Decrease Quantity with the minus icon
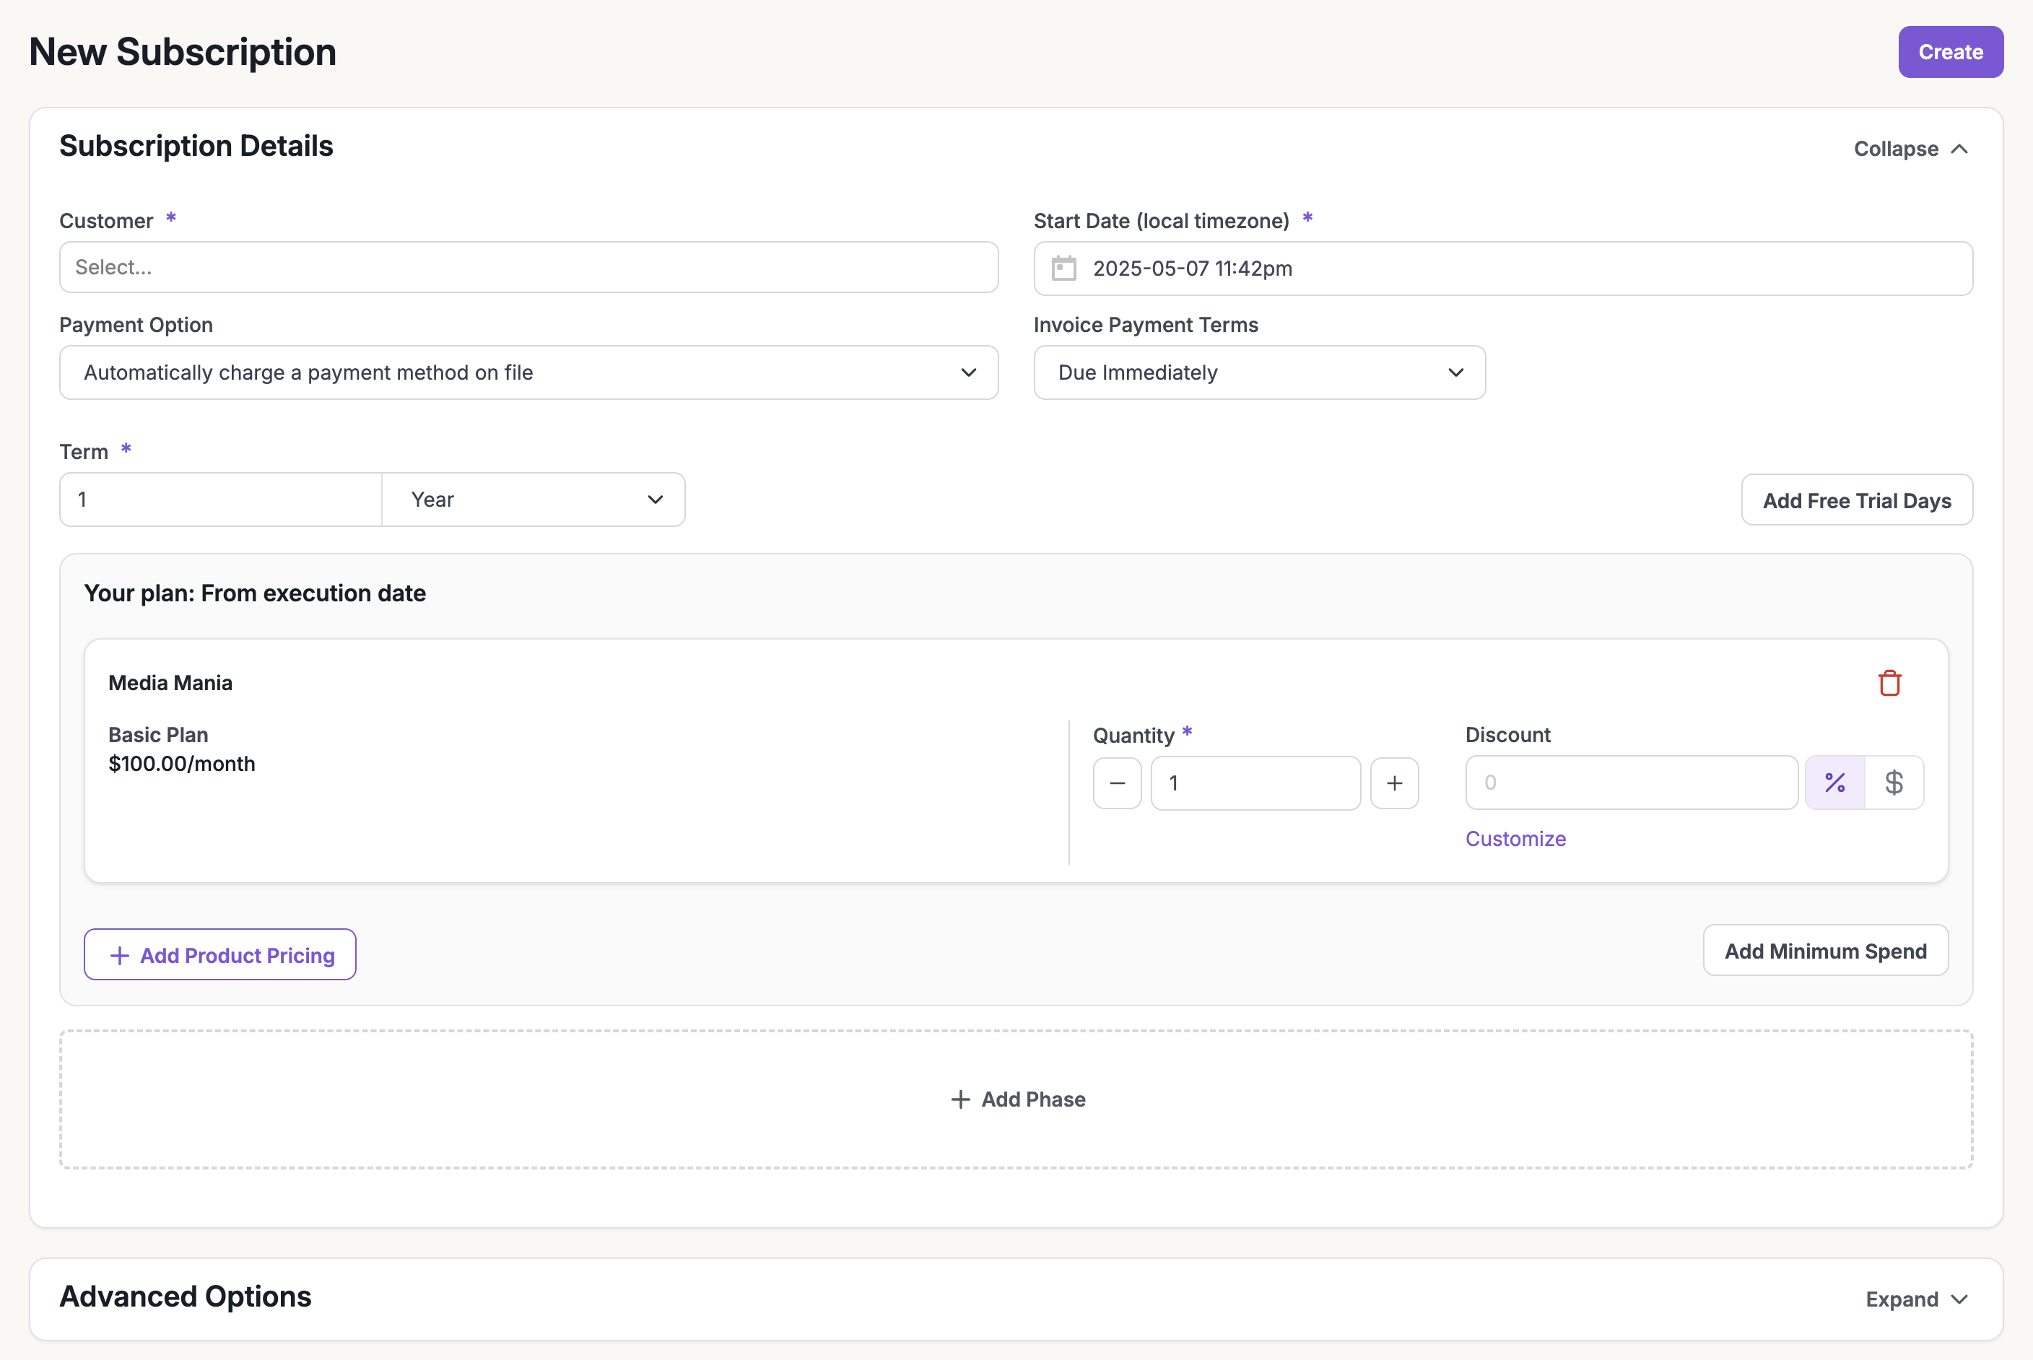This screenshot has width=2033, height=1360. (x=1117, y=783)
